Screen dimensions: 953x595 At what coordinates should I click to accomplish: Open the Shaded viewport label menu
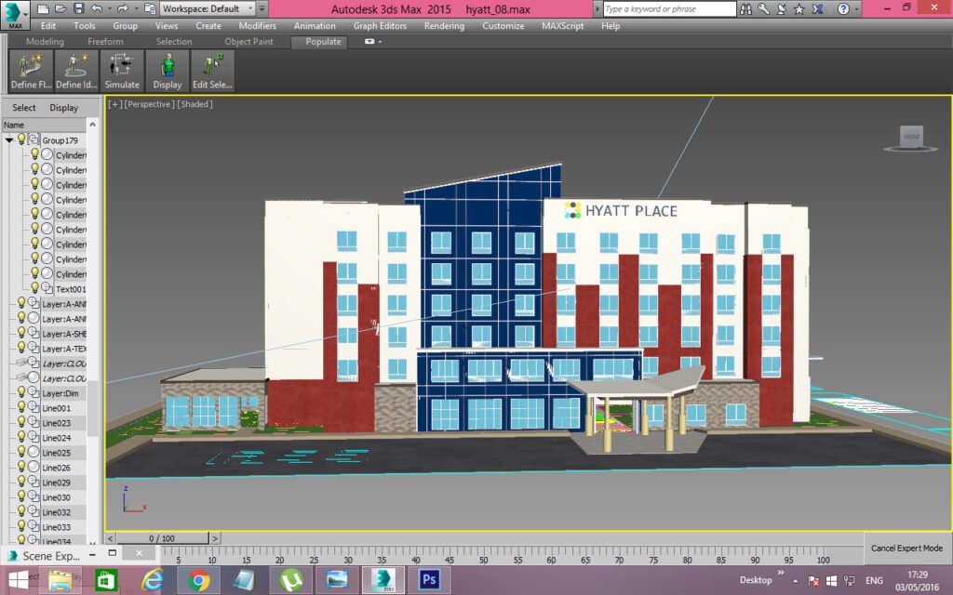[195, 104]
